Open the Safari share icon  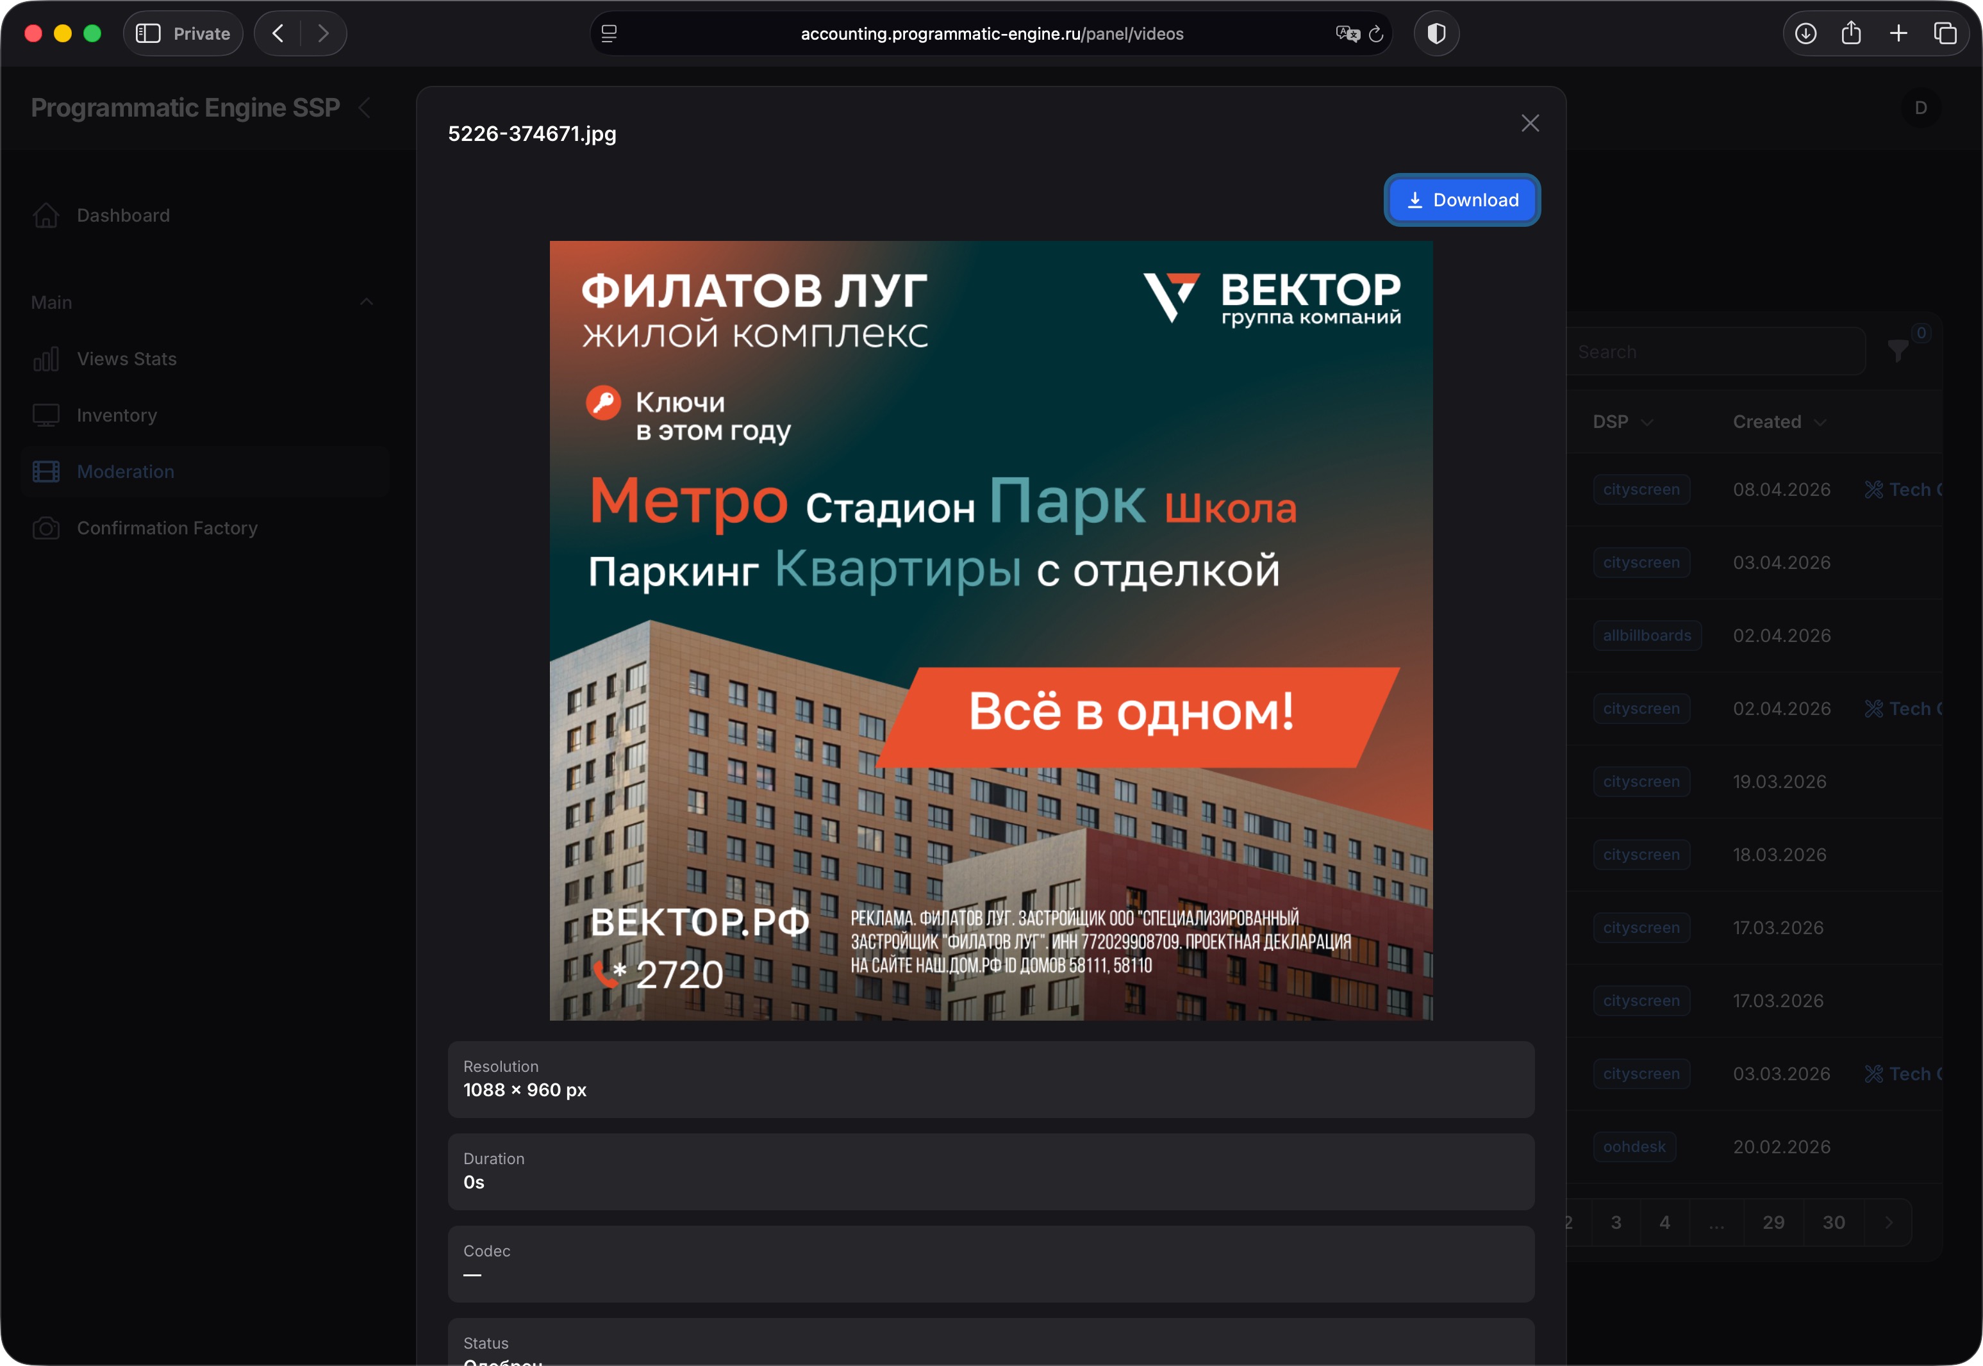(x=1851, y=33)
